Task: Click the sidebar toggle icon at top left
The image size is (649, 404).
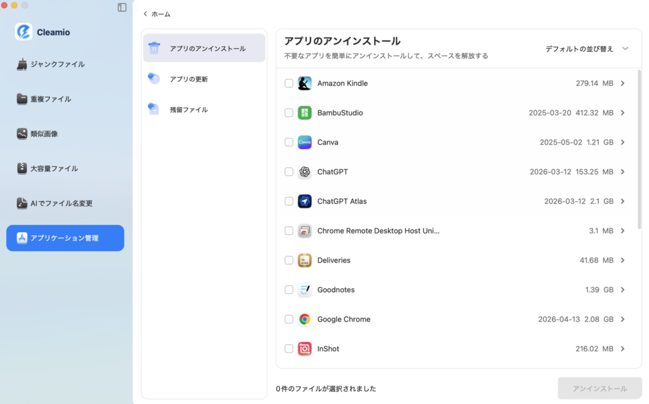Action: [x=121, y=8]
